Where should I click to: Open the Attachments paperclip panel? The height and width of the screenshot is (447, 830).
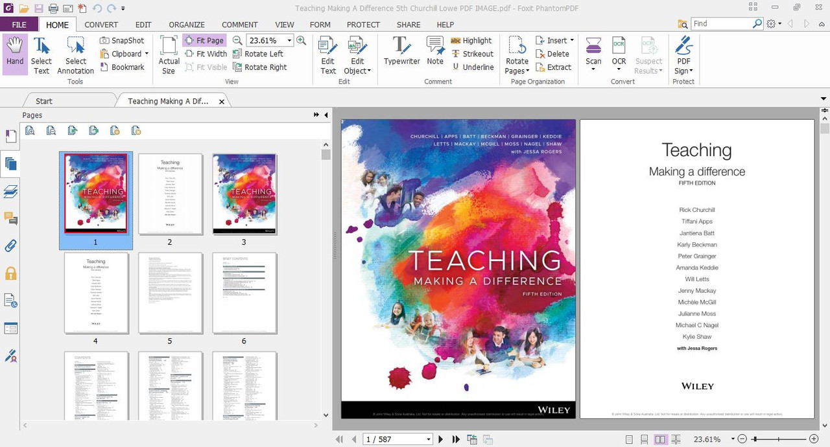pos(10,246)
